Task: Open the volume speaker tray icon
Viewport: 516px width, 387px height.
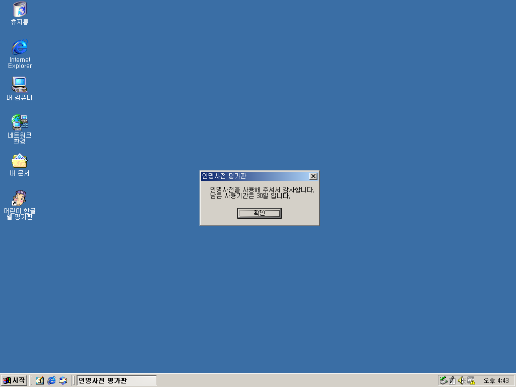Action: 462,380
